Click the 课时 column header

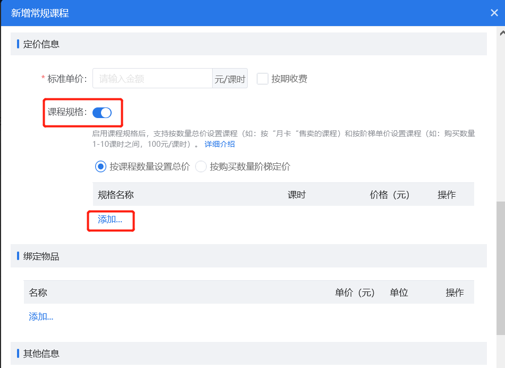click(297, 194)
